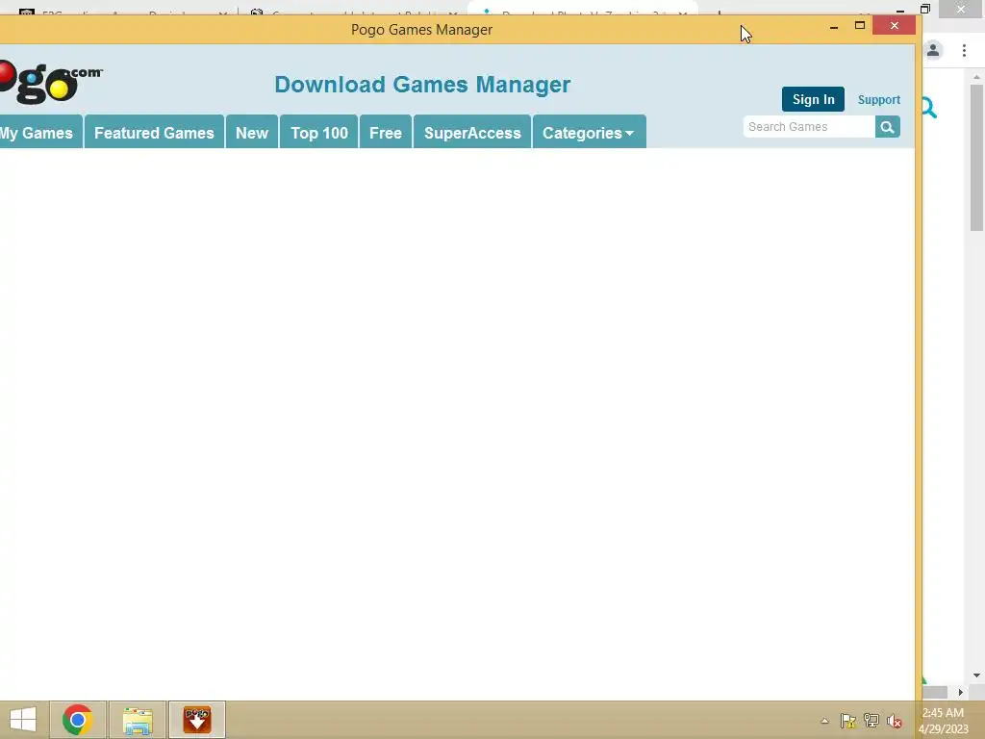Click Chrome profile avatar icon

[933, 50]
